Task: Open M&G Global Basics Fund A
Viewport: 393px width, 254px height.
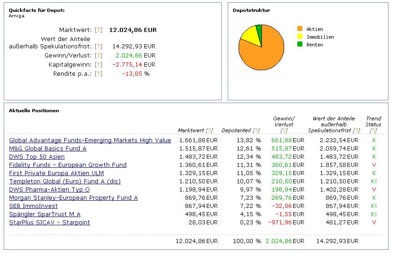Action: point(48,149)
